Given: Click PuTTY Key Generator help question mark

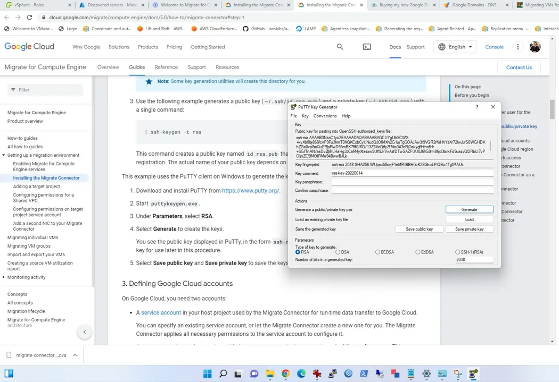Looking at the screenshot, I should 476,107.
